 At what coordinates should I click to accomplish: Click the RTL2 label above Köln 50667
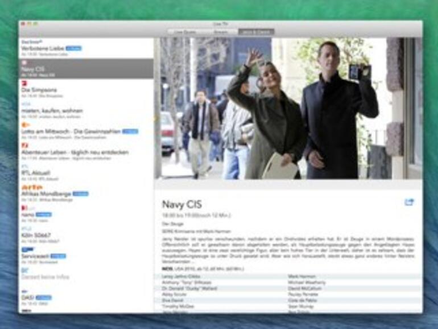point(26,229)
